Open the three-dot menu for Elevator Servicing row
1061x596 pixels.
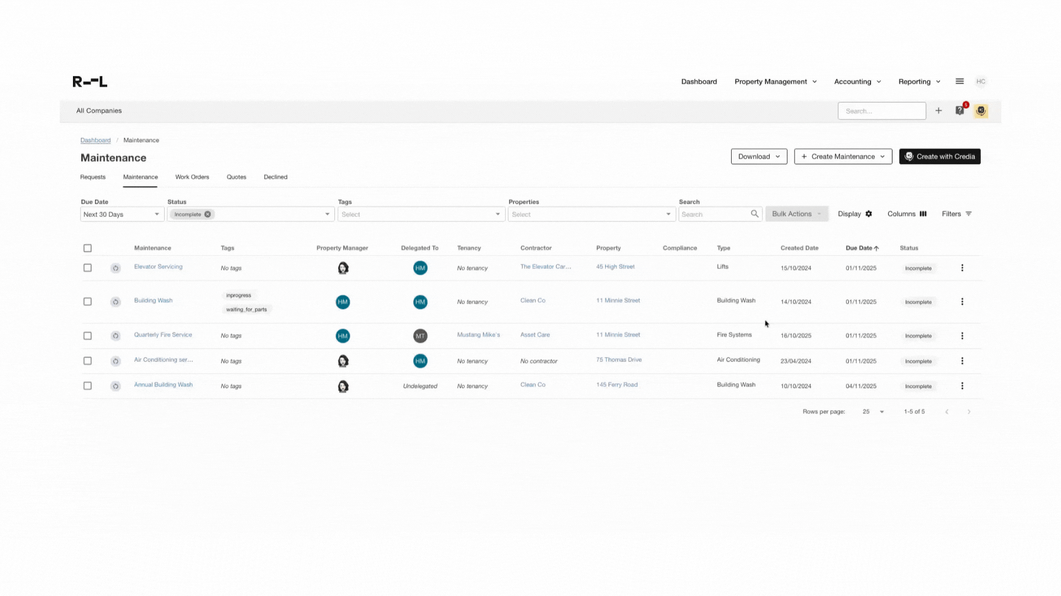(962, 268)
